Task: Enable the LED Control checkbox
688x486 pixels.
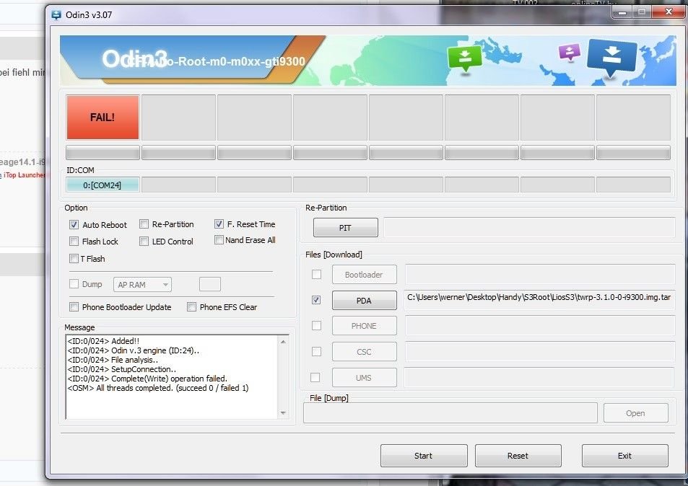Action: coord(144,242)
